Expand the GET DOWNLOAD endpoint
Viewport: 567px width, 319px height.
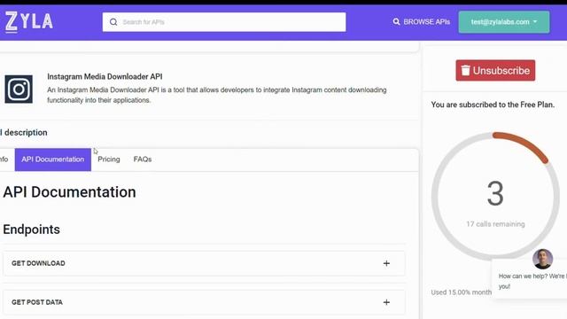coord(204,263)
